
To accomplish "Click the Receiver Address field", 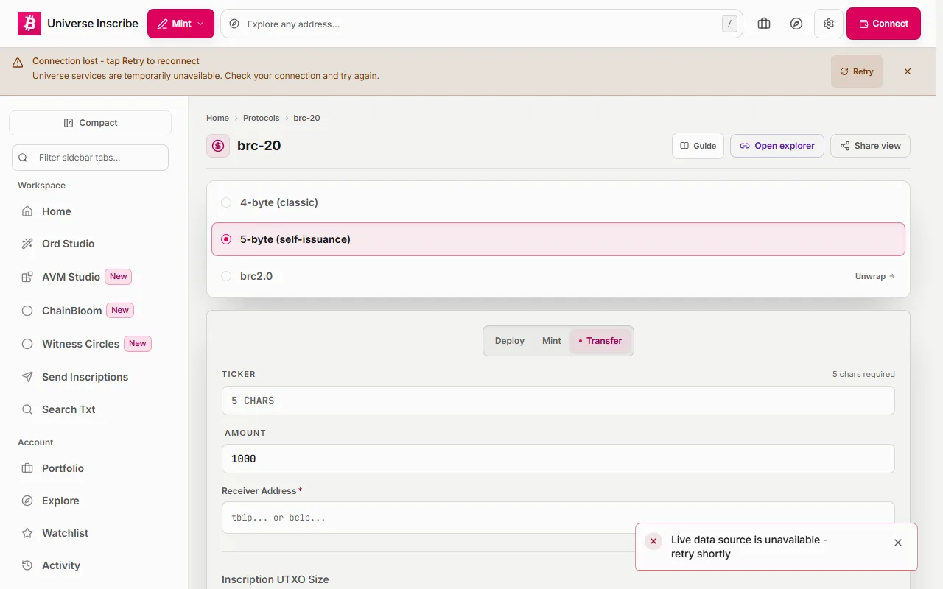I will click(x=558, y=518).
